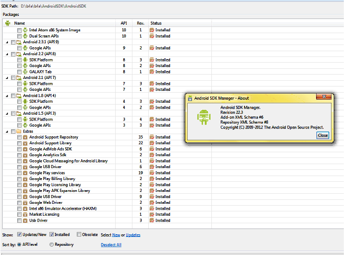
Task: Toggle the Updates/New filter checkbox
Action: pyautogui.click(x=19, y=235)
